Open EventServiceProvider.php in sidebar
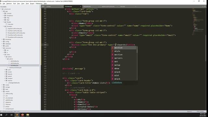Viewport: 208px width, 117px height. click(x=15, y=35)
